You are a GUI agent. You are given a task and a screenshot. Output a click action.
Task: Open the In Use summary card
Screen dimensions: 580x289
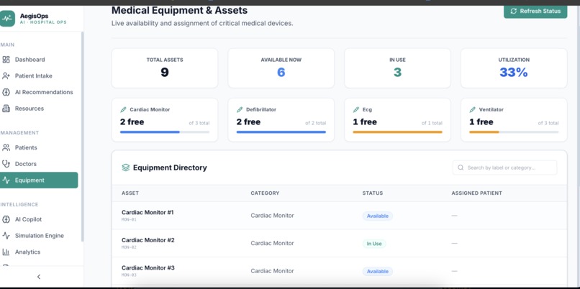pyautogui.click(x=397, y=68)
